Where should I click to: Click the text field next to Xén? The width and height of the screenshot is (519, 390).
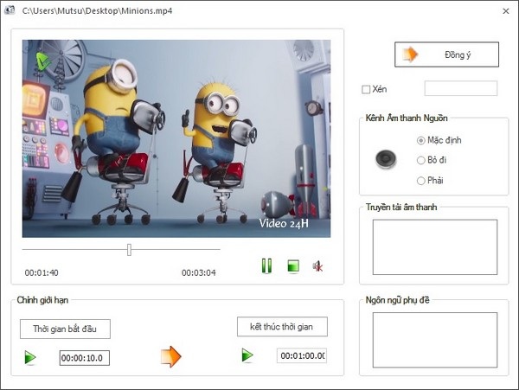point(461,88)
